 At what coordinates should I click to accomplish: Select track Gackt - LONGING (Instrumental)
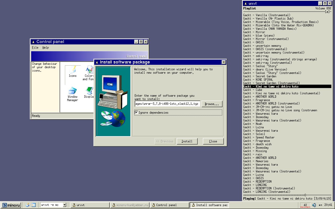(267, 192)
